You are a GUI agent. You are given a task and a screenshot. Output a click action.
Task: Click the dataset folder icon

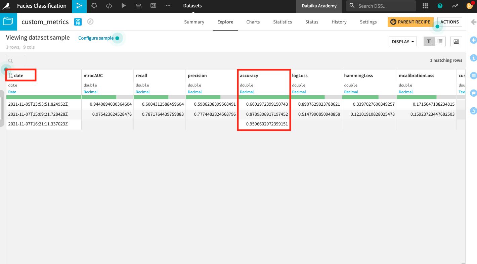point(8,22)
